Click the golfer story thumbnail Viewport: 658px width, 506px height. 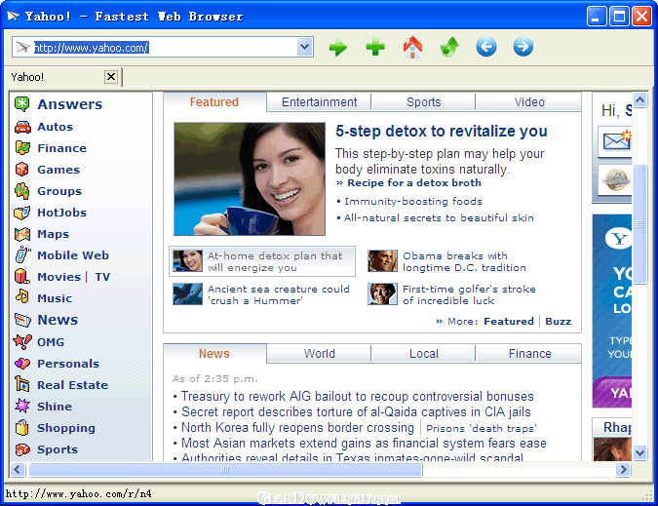coord(382,293)
